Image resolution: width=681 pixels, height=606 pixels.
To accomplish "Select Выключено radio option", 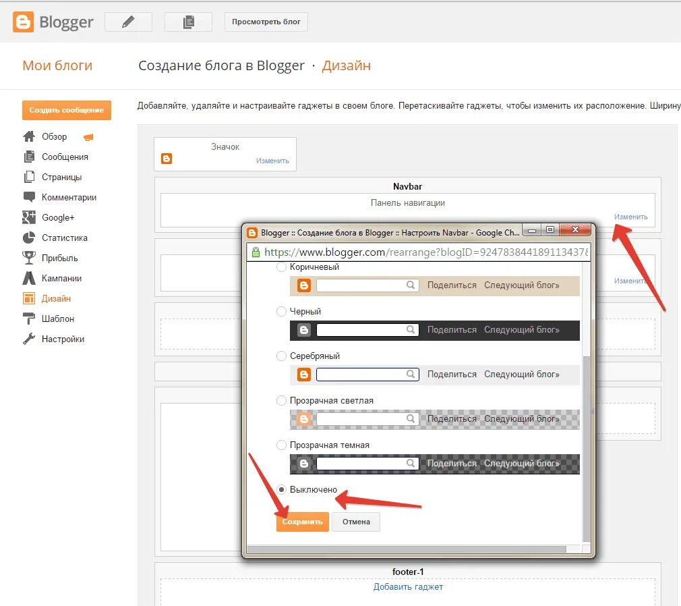I will pyautogui.click(x=281, y=489).
